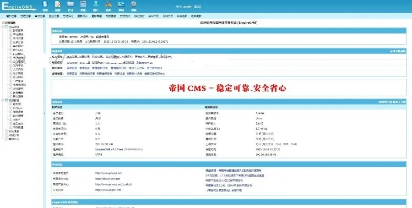Click the 信息 (Info) notepad icon
This screenshot has height=208, width=412.
(x=58, y=5)
